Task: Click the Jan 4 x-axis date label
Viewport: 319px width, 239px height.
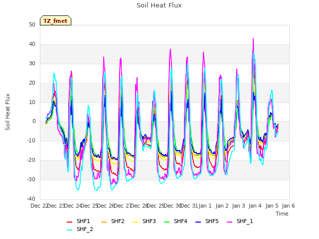Action: pos(255,206)
